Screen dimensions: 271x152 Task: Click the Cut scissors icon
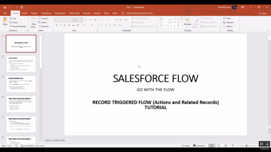point(11,18)
